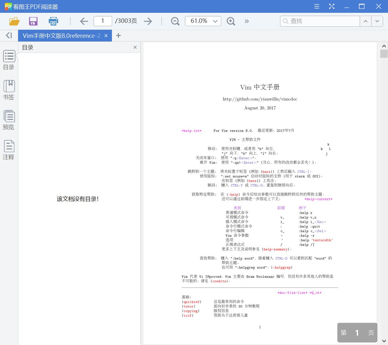Click the *help.txt* tag text
The image size is (388, 345).
(x=192, y=131)
